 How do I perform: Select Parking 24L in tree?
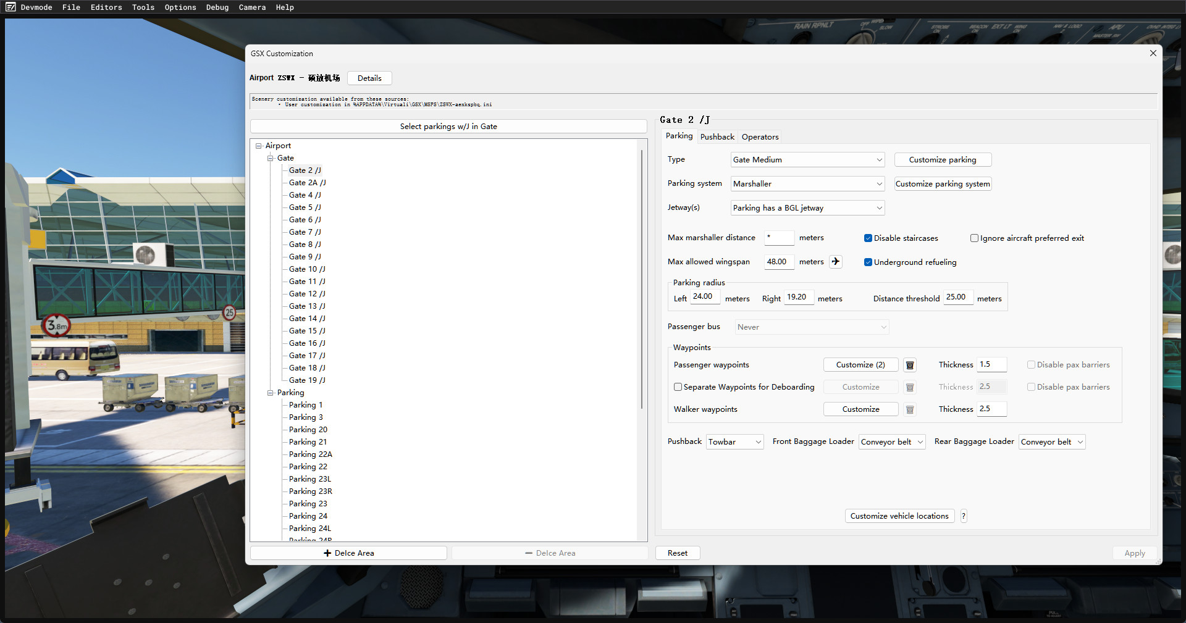310,529
